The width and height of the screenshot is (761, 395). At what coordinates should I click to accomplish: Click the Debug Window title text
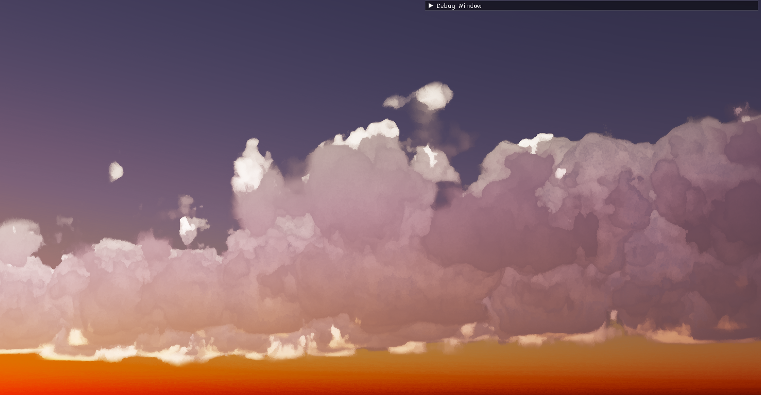[x=458, y=6]
